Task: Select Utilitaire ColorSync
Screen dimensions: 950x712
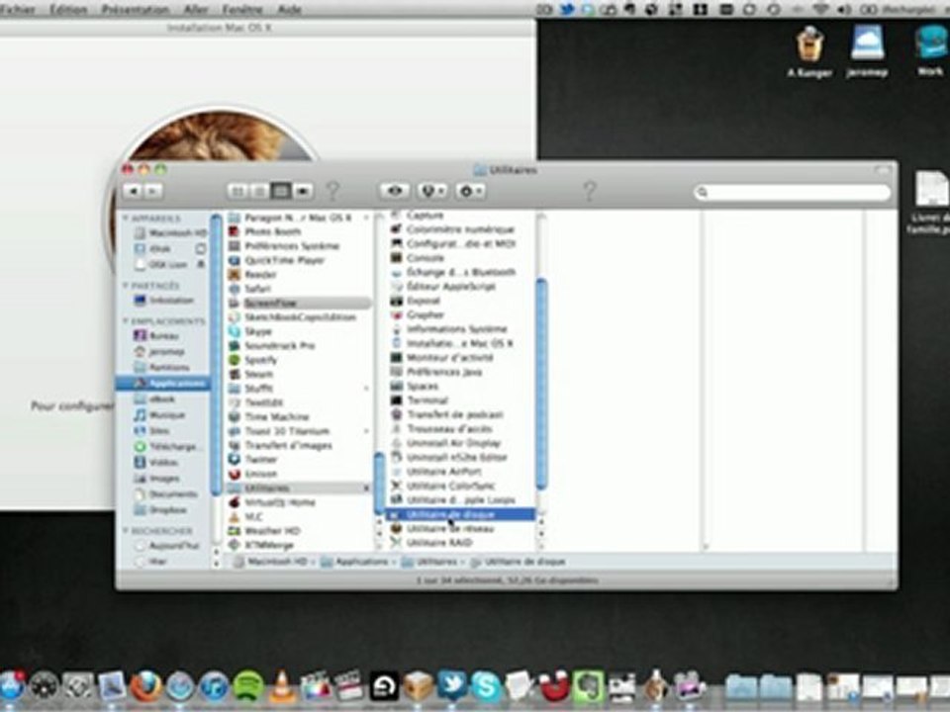Action: point(451,486)
